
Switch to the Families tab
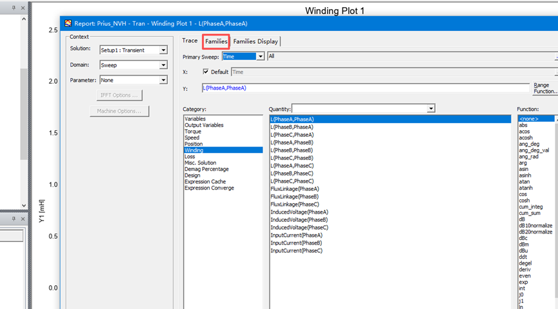point(216,42)
